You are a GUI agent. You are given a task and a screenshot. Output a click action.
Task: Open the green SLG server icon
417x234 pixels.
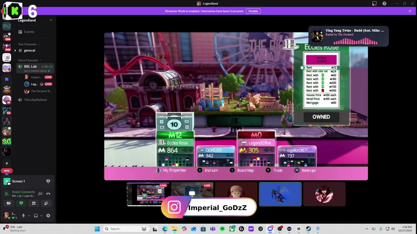point(7,141)
